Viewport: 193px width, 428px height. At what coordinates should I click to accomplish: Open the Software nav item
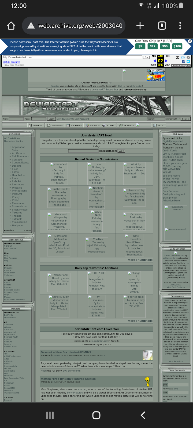(75, 125)
